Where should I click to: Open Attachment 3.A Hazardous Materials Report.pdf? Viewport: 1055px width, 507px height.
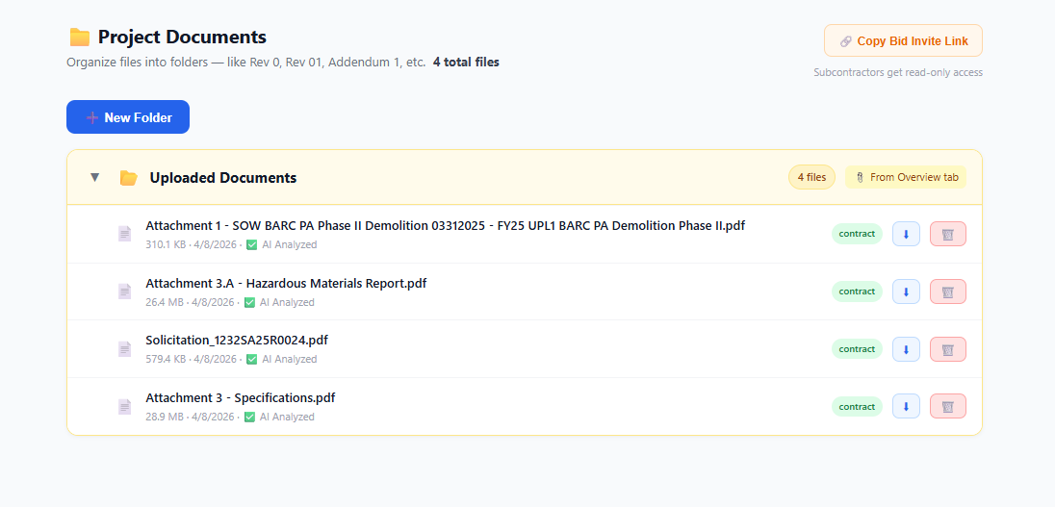point(286,283)
